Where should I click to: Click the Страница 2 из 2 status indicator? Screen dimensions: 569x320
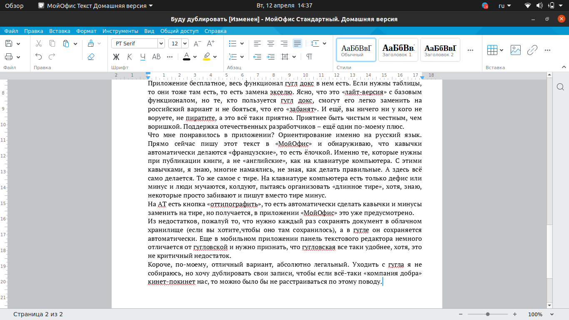coord(38,314)
